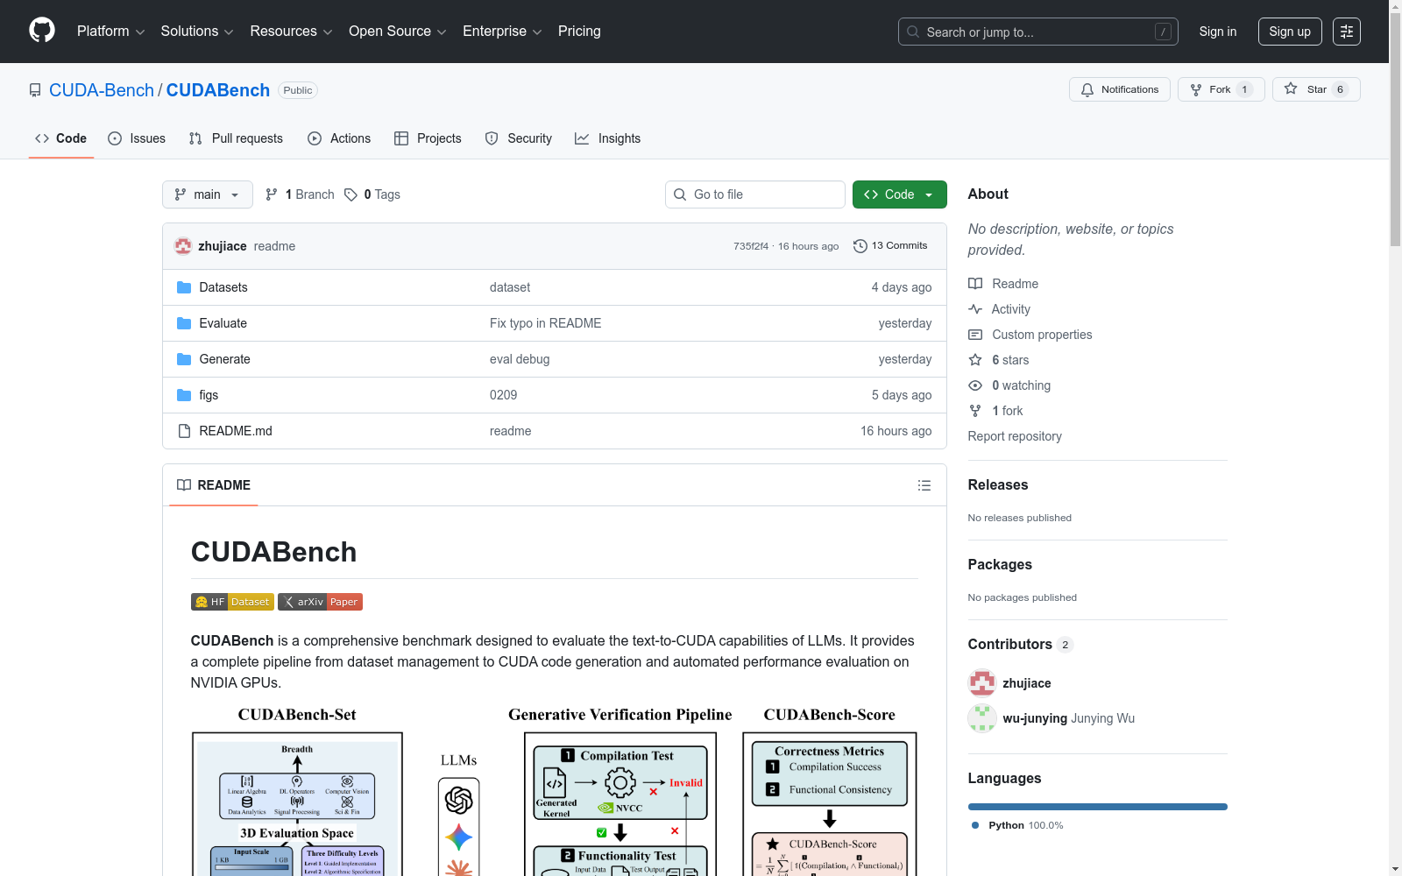Click the Python 100.0% language label
The height and width of the screenshot is (876, 1402).
pos(1017,825)
